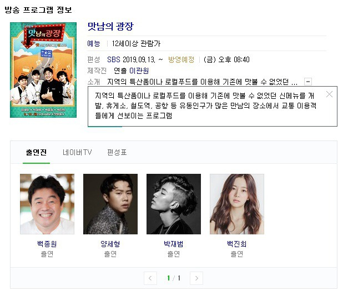Open the 양세형 name link
Image resolution: width=348 pixels, height=291 pixels.
pos(110,244)
